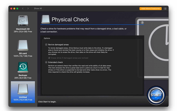Image resolution: width=177 pixels, height=111 pixels.
Task: Click the '28% (33,4 GB) Free' text
Action: (23, 32)
